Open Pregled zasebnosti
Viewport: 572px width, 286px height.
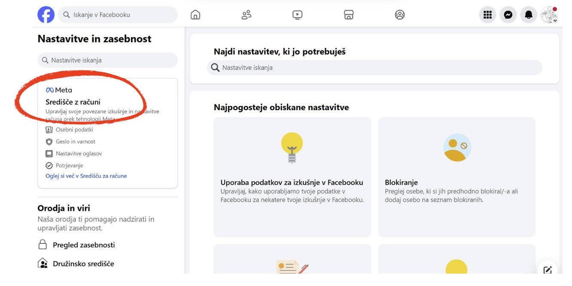(84, 245)
